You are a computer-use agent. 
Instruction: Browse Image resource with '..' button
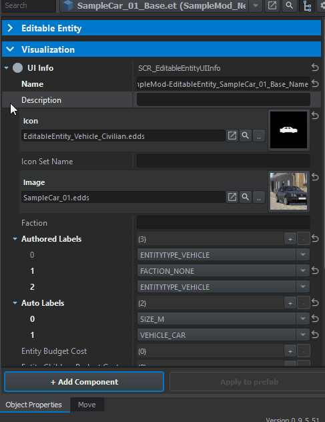259,197
